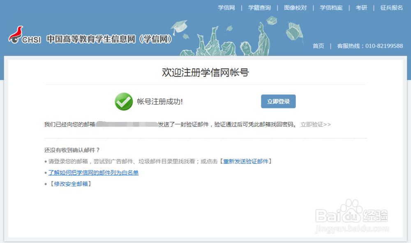
Task: Open the 学籍查询 navigation link
Action: 259,8
